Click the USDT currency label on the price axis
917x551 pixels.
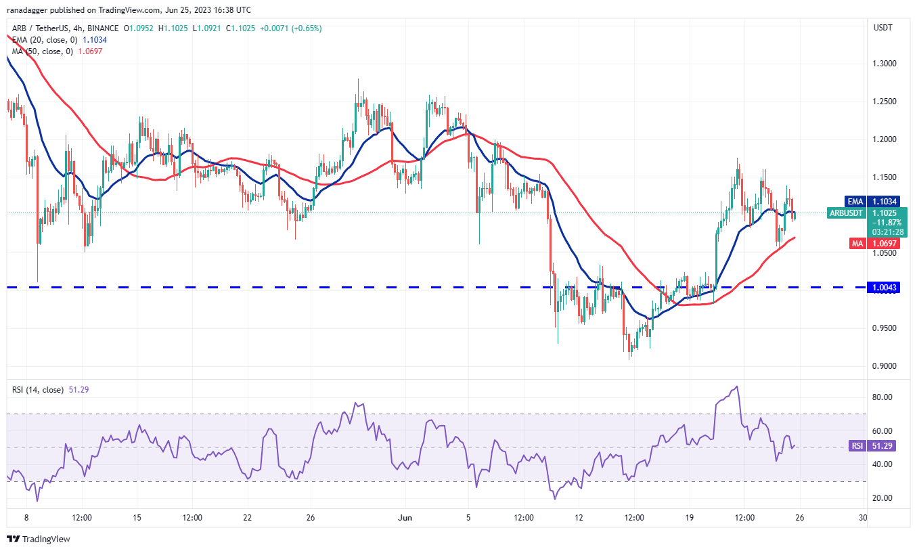(884, 28)
